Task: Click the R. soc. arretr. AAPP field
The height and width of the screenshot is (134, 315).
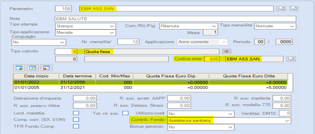Action: [179, 98]
